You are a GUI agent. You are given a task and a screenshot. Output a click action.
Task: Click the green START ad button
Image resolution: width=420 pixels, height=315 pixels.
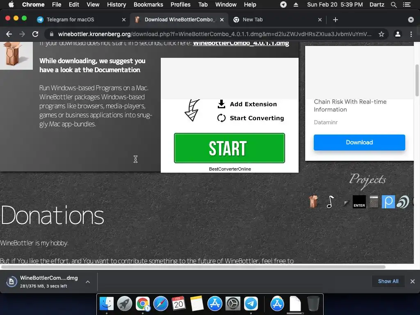(229, 148)
